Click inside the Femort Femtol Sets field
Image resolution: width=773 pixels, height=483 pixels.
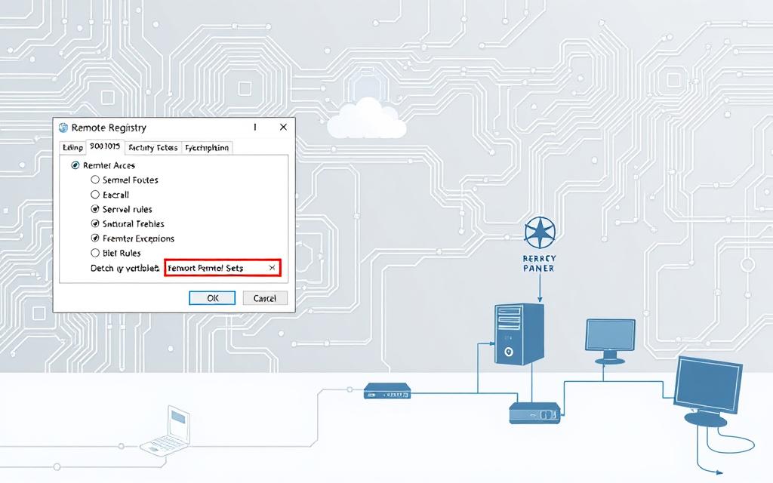pos(211,268)
